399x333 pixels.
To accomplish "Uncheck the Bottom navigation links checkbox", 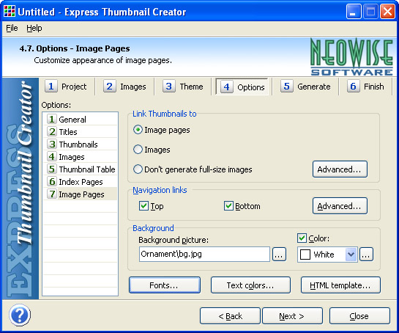I will click(228, 206).
